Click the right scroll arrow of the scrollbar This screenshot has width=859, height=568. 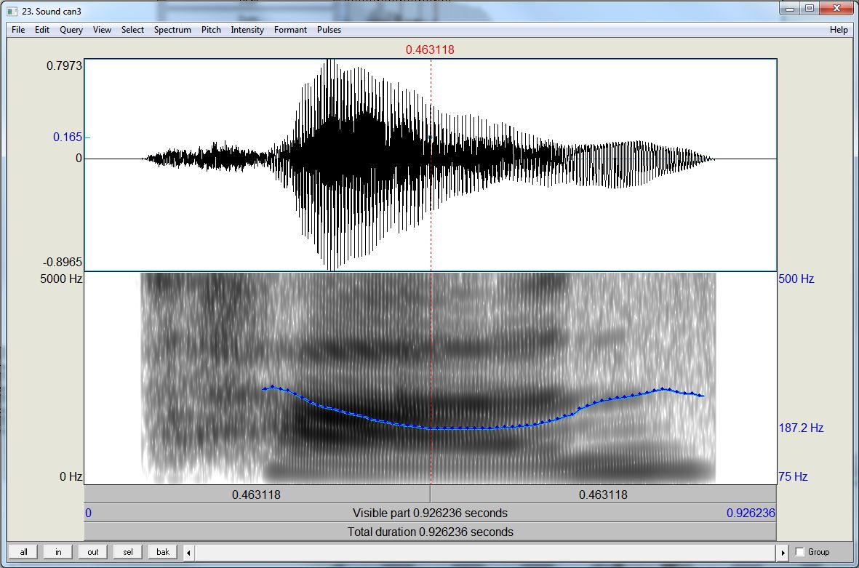click(783, 553)
